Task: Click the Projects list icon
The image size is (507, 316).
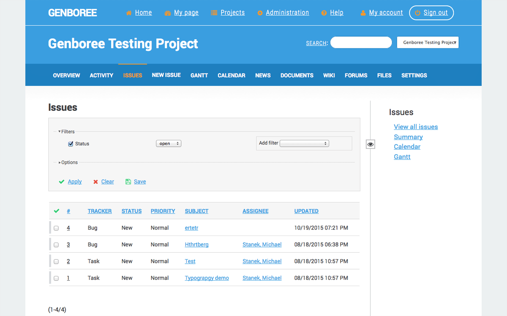Action: click(x=214, y=13)
